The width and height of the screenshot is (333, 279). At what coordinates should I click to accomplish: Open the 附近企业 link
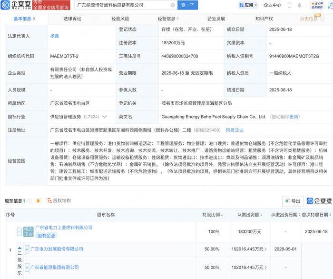coord(235,130)
